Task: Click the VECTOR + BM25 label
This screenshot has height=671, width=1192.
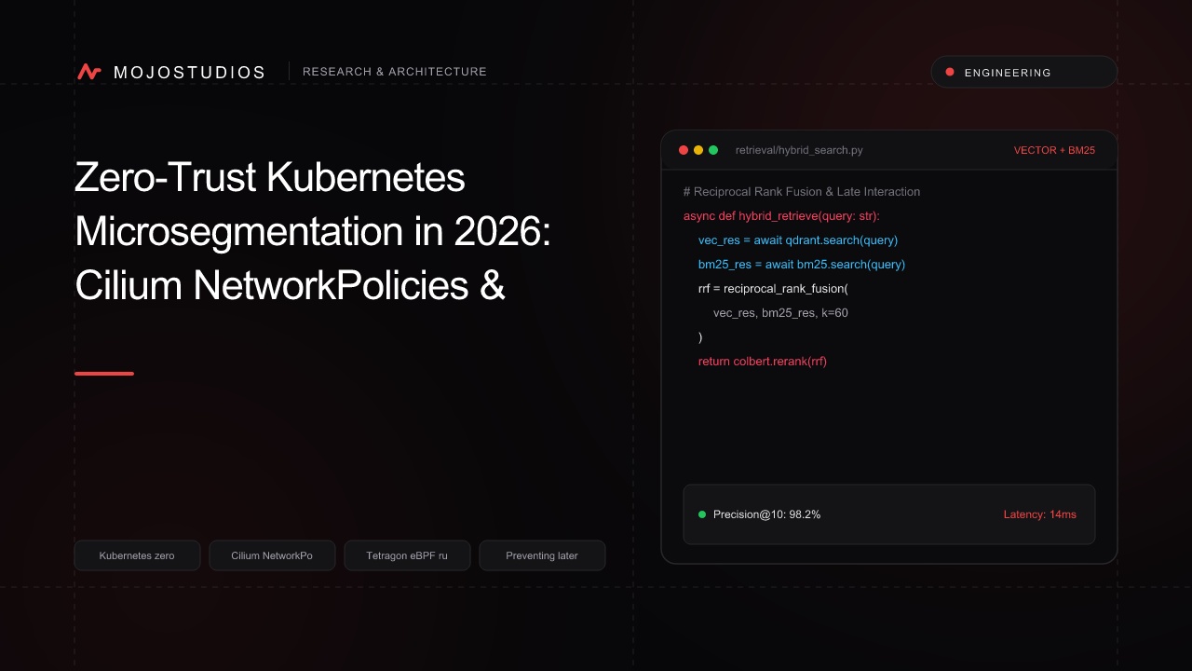Action: (x=1054, y=150)
